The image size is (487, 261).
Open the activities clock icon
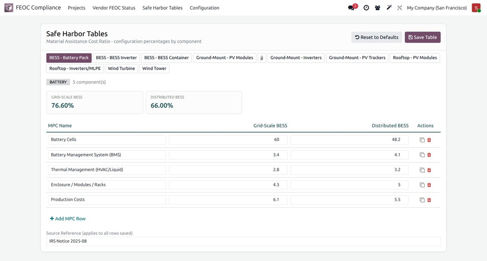pos(366,8)
